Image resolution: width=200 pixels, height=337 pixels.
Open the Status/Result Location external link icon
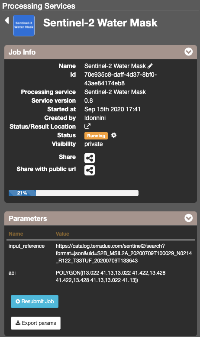[x=87, y=126]
